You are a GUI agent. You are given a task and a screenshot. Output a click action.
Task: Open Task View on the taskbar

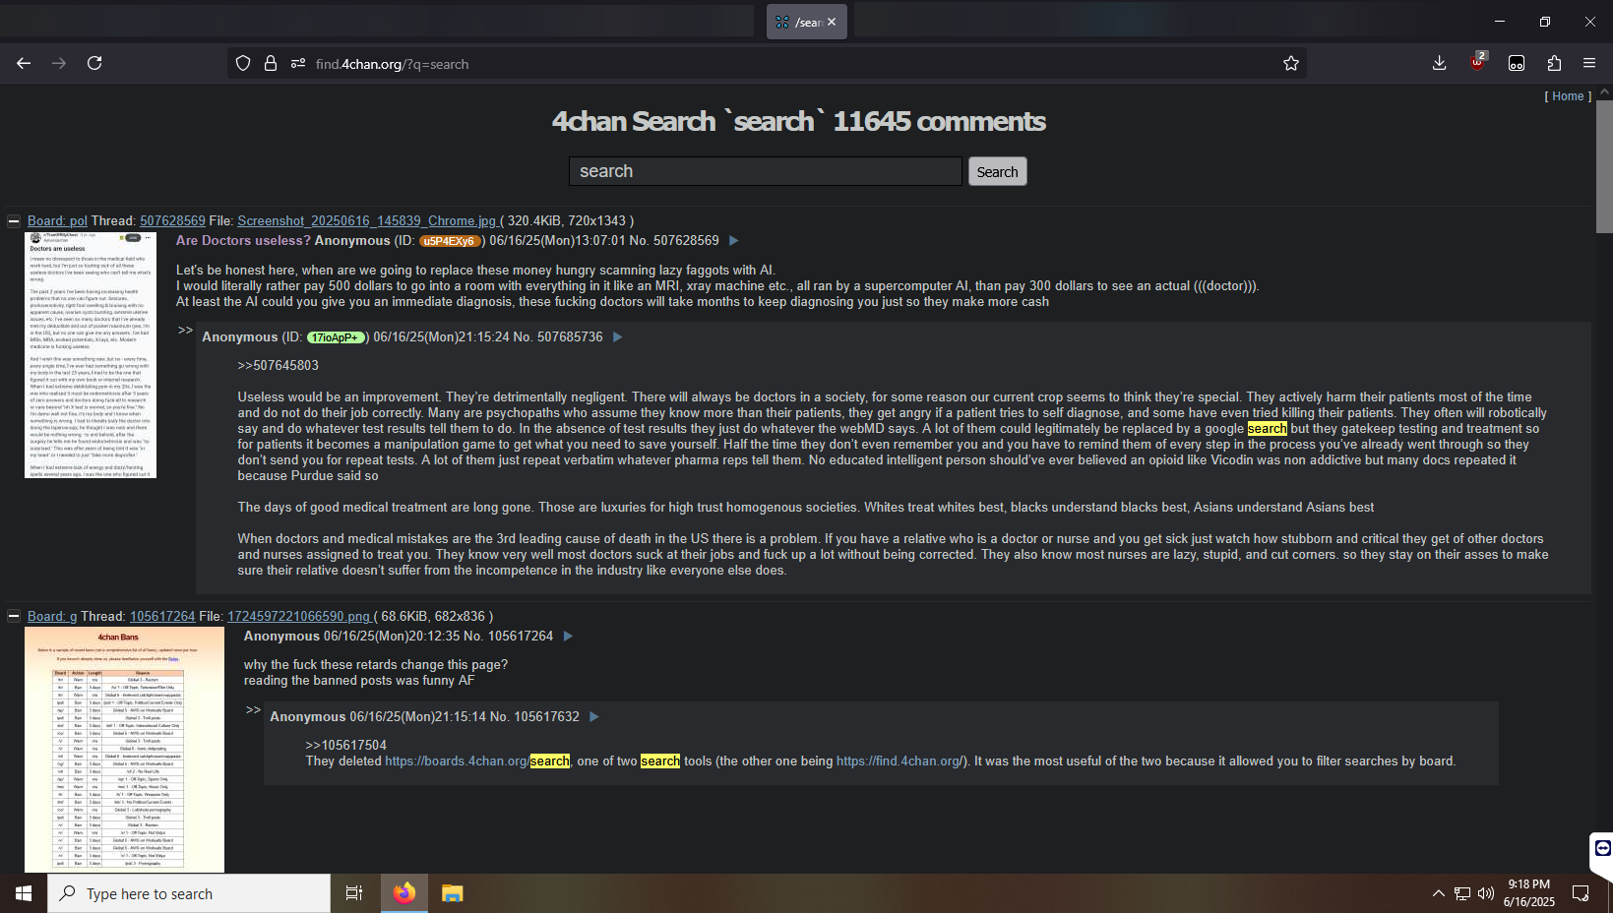coord(354,893)
